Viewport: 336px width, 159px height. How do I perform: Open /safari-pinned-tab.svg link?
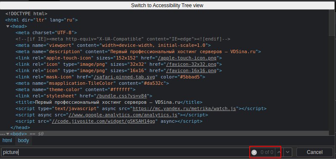pyautogui.click(x=124, y=77)
